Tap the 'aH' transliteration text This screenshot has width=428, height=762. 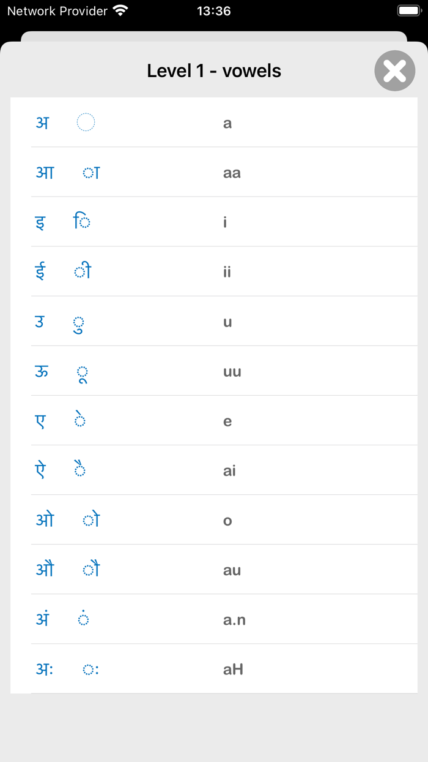point(234,668)
